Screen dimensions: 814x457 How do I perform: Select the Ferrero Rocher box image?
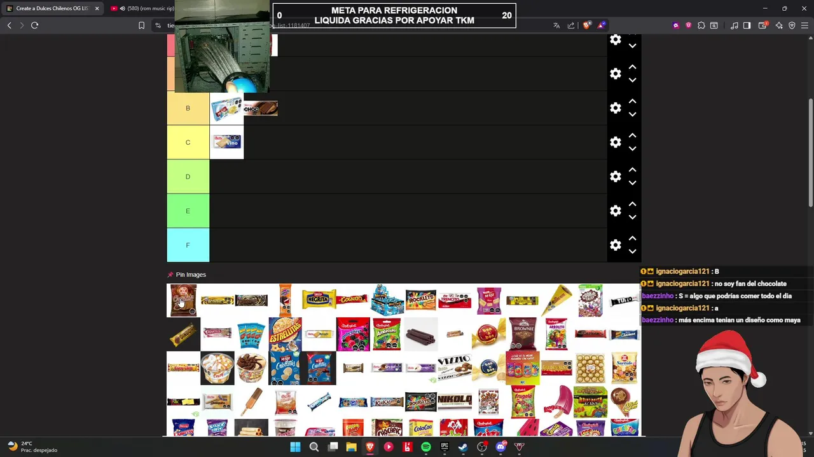click(x=591, y=368)
